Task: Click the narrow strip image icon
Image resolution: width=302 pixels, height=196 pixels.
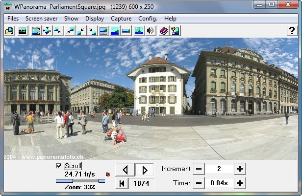Action: 126,31
